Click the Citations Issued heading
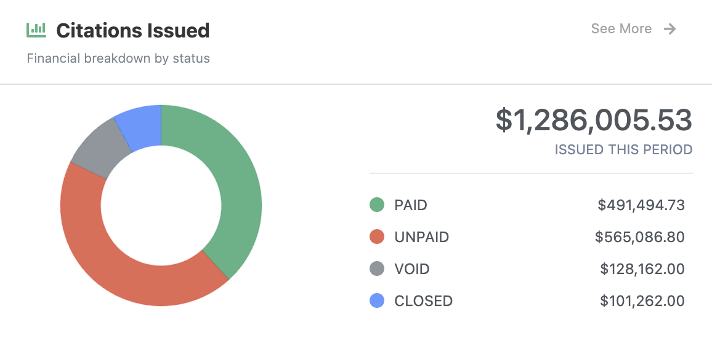The width and height of the screenshot is (712, 349). (x=133, y=30)
